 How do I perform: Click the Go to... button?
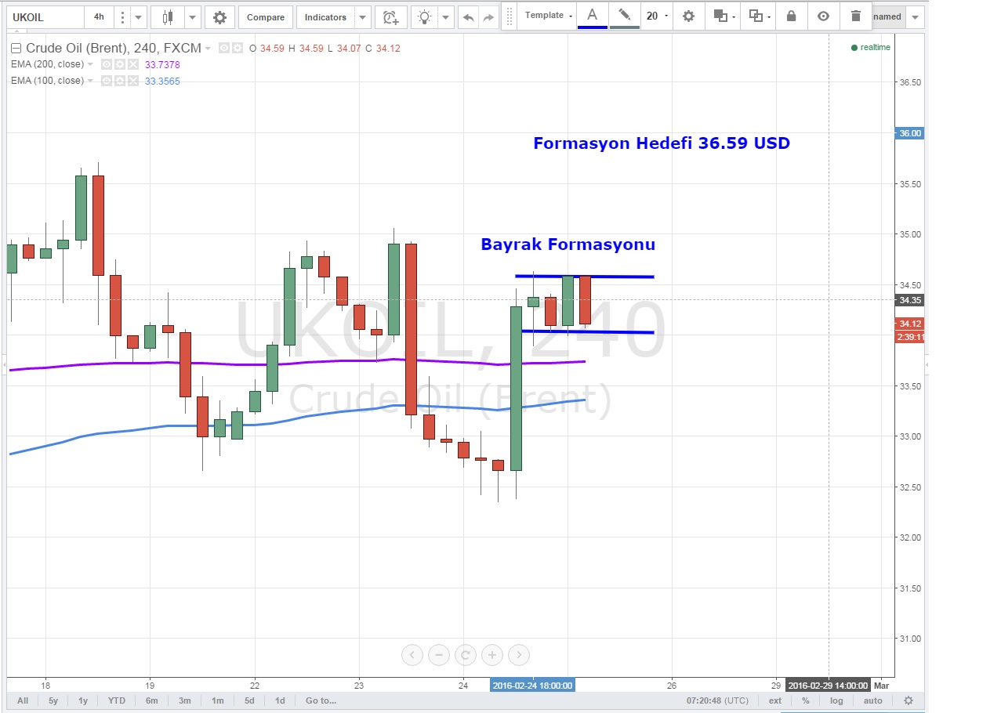[x=321, y=700]
